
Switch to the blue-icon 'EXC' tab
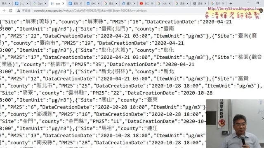click(x=93, y=3)
